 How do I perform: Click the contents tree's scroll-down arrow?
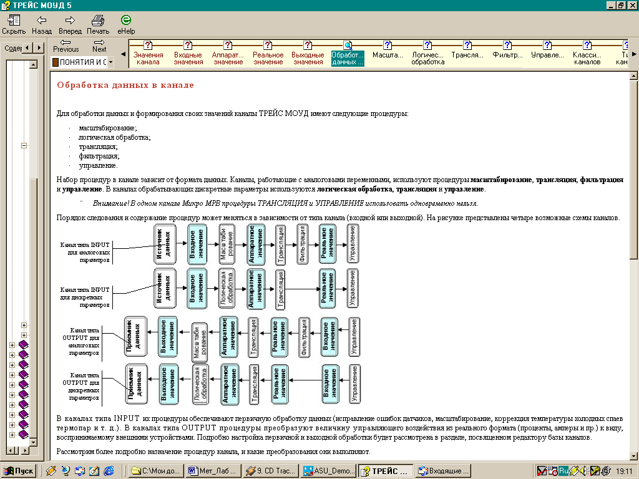coord(34,442)
